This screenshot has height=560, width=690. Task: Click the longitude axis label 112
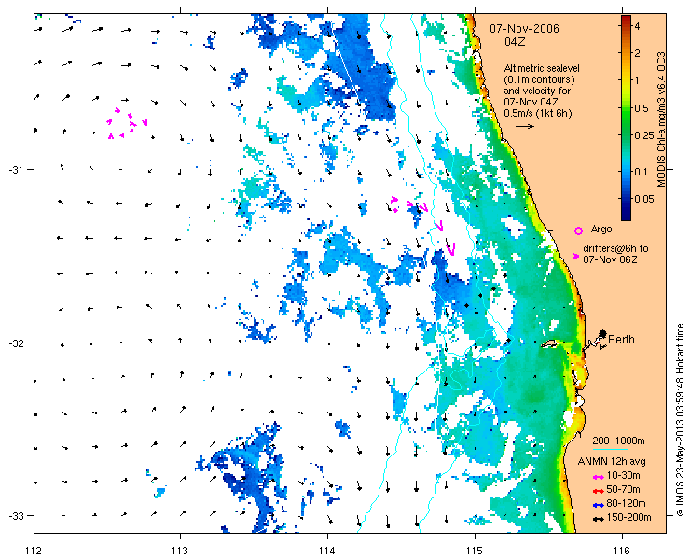pos(34,551)
